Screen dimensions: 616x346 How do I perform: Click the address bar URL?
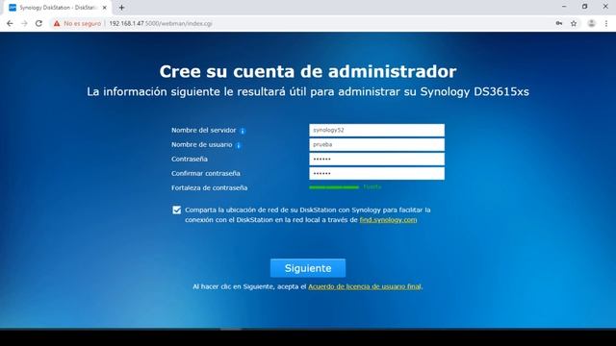click(161, 23)
